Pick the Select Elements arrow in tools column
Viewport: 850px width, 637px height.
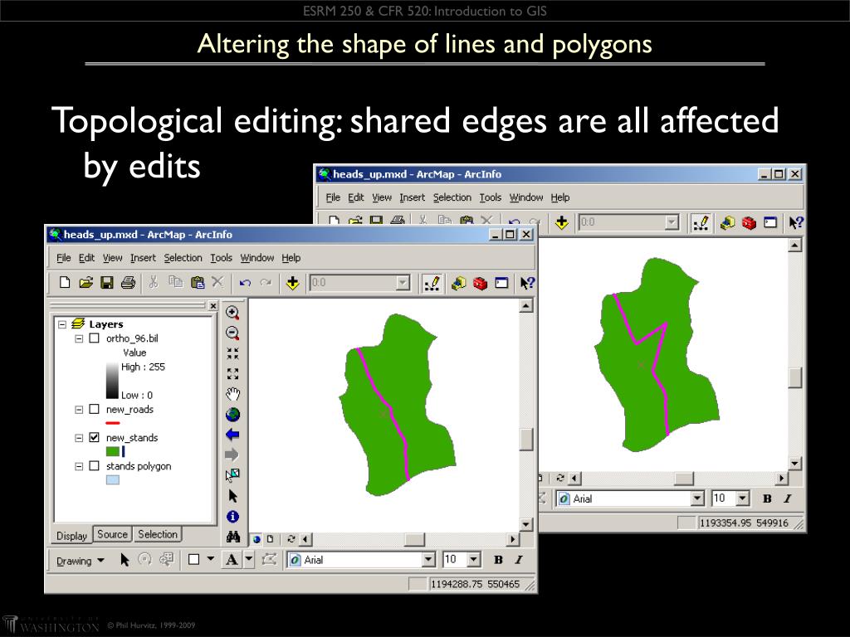(x=233, y=496)
